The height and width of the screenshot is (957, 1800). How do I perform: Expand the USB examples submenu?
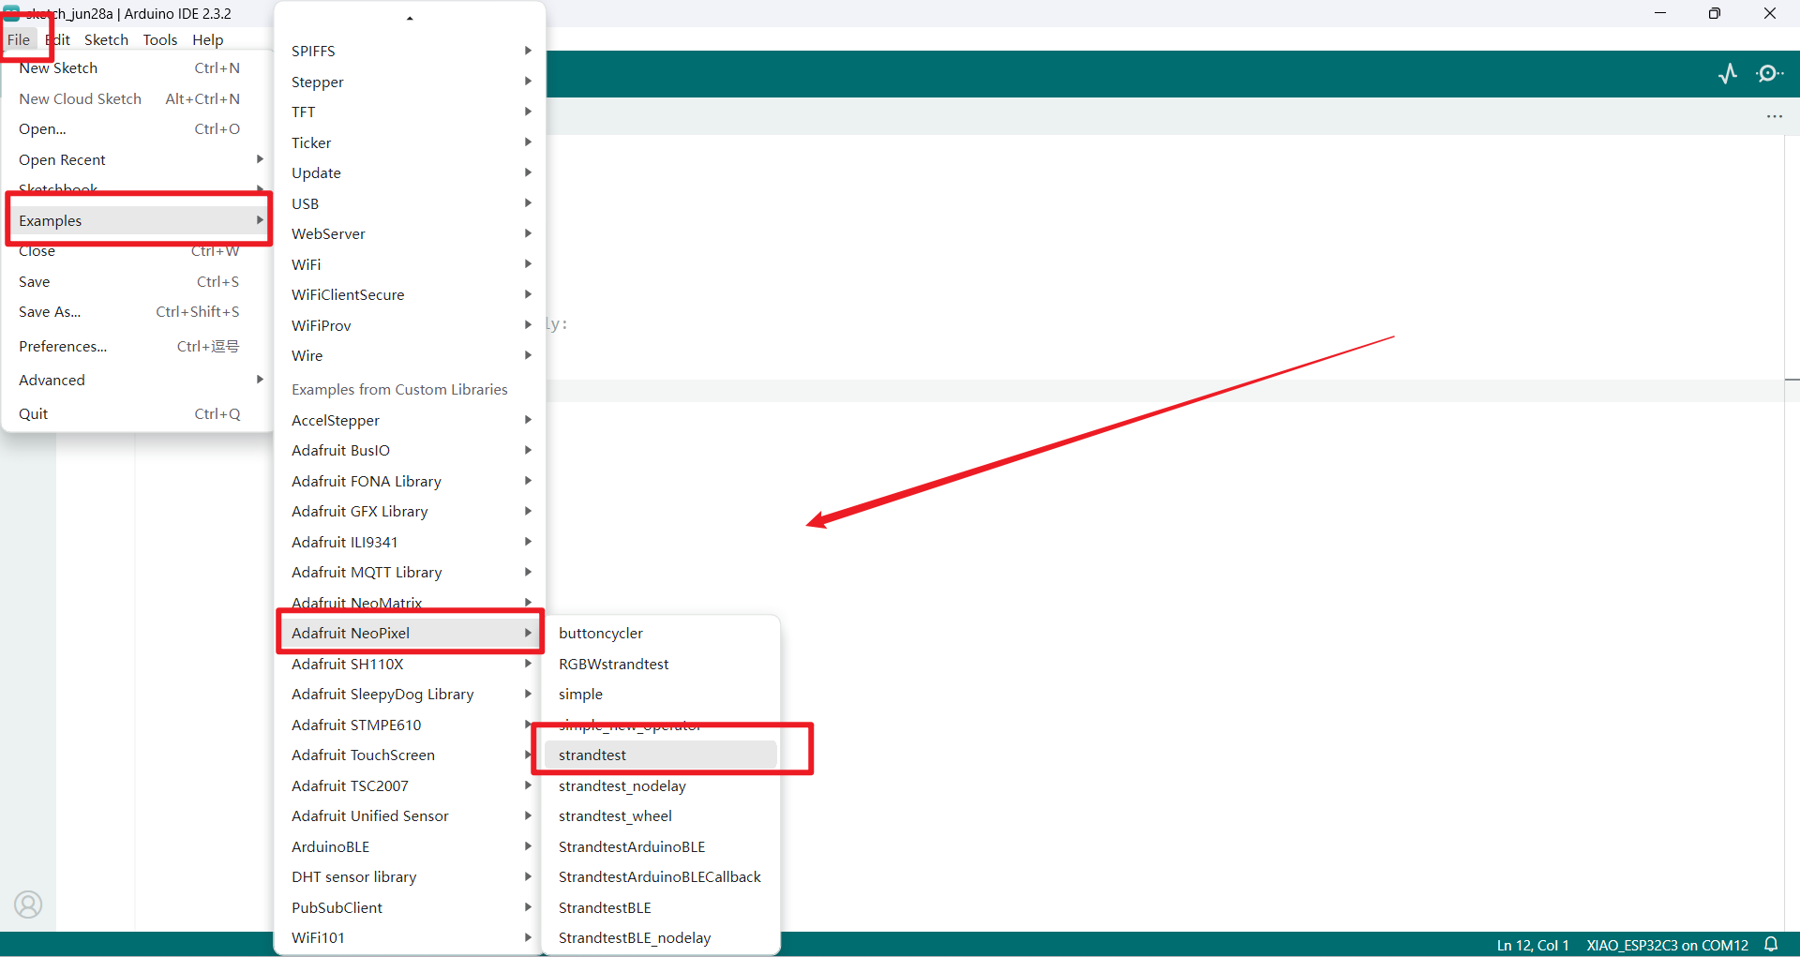pyautogui.click(x=410, y=203)
